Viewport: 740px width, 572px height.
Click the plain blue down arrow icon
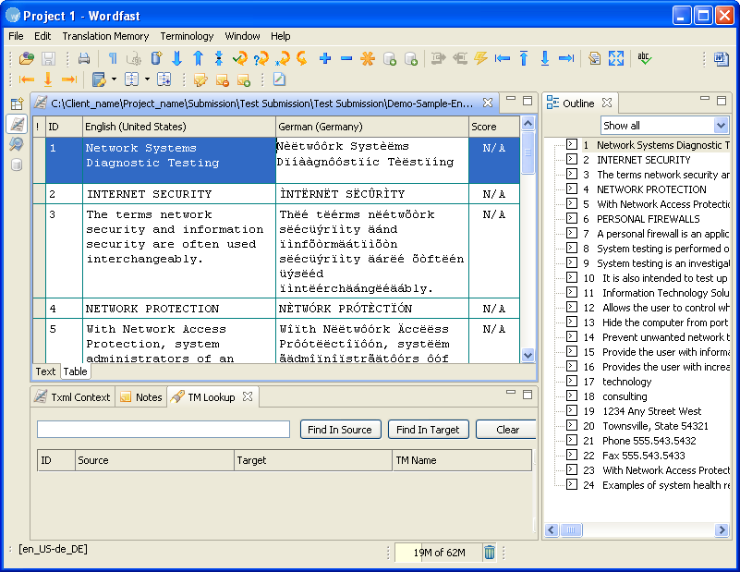coord(177,58)
